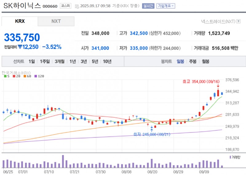Click the 08/20 date axis label
The image size is (246, 175).
click(152, 172)
